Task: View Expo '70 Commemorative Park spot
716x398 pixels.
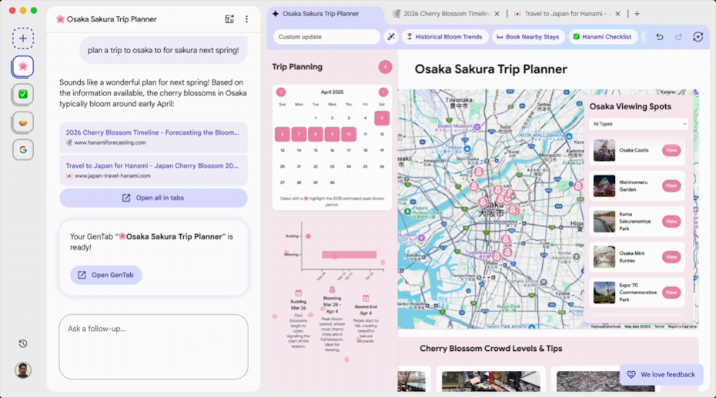Action: coord(671,293)
